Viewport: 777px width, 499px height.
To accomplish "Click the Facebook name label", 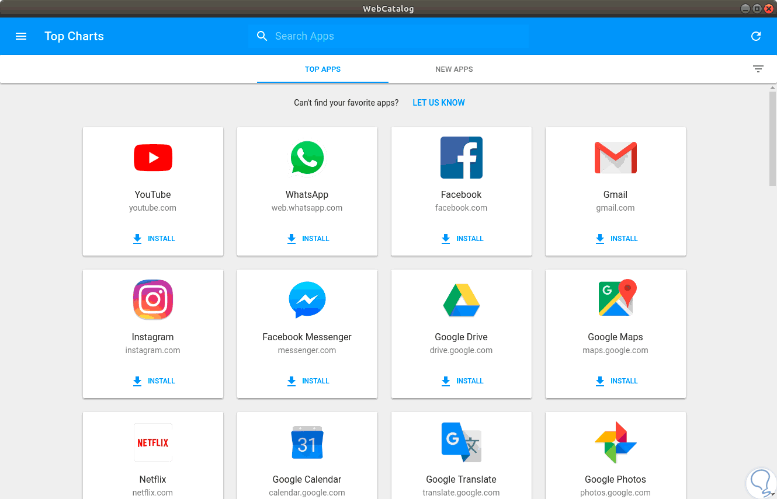I will click(462, 194).
